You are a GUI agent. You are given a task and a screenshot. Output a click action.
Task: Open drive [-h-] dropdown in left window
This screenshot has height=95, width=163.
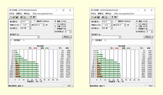click(x=26, y=21)
